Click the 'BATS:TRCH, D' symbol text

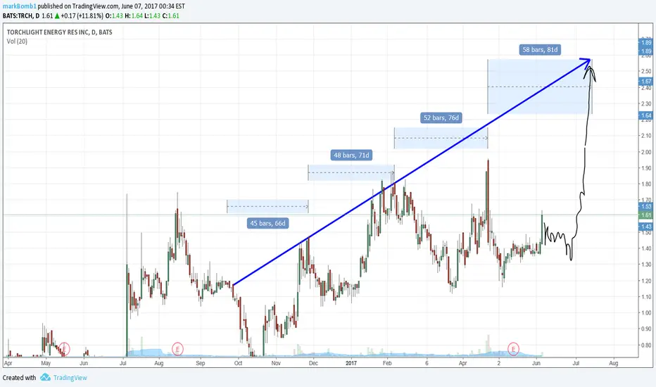point(21,16)
